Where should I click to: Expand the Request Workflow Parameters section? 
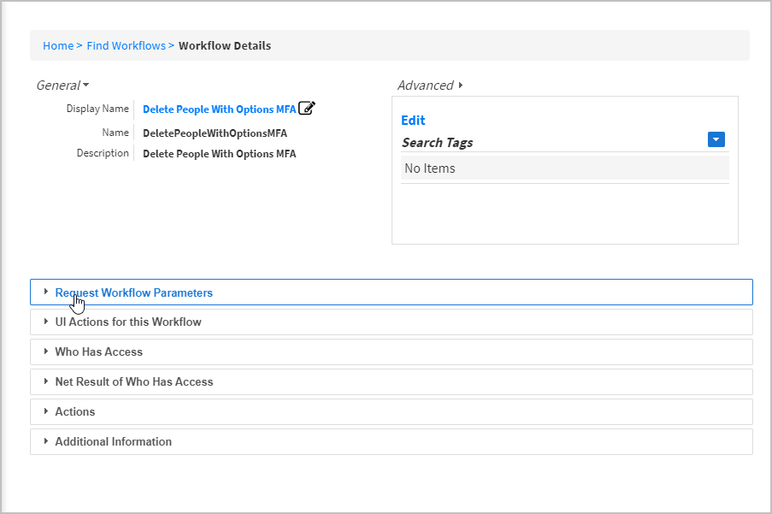click(x=133, y=292)
